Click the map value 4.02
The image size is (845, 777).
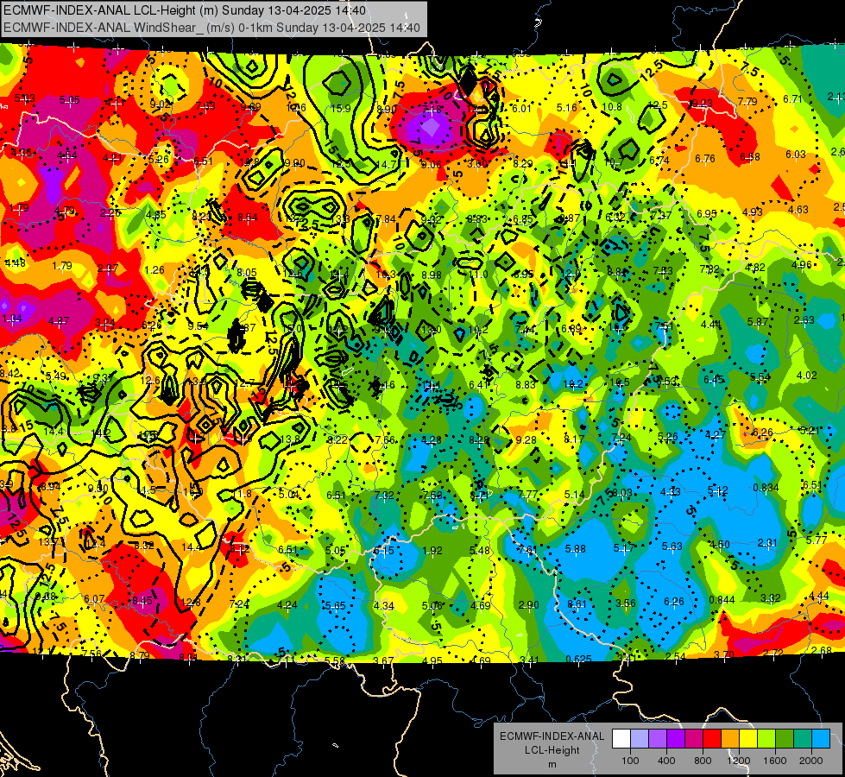tap(807, 375)
